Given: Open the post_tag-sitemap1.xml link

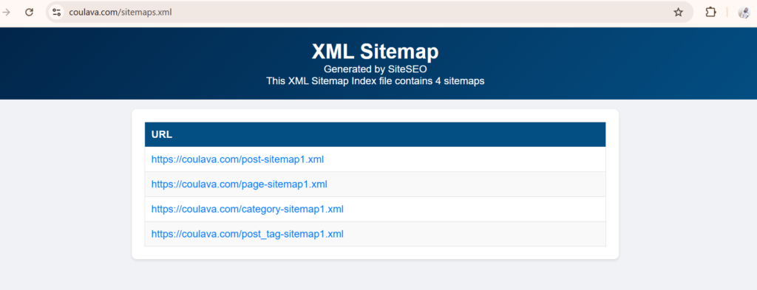Looking at the screenshot, I should 247,235.
